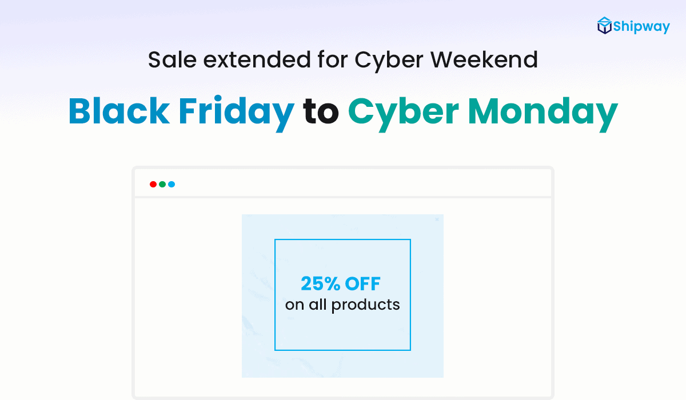
Task: Click the word "to" in the headline
Action: (x=321, y=112)
